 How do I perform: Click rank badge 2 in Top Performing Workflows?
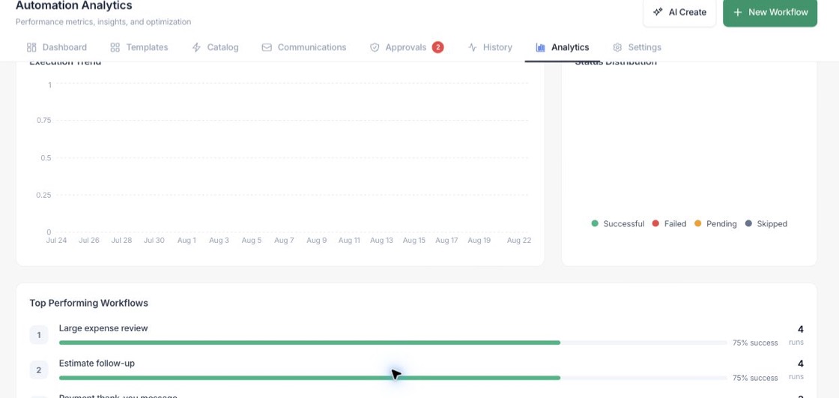(38, 370)
